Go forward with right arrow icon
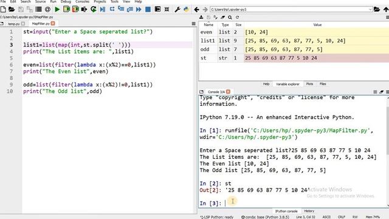Viewport: 389px width, 219px height. 205,10
